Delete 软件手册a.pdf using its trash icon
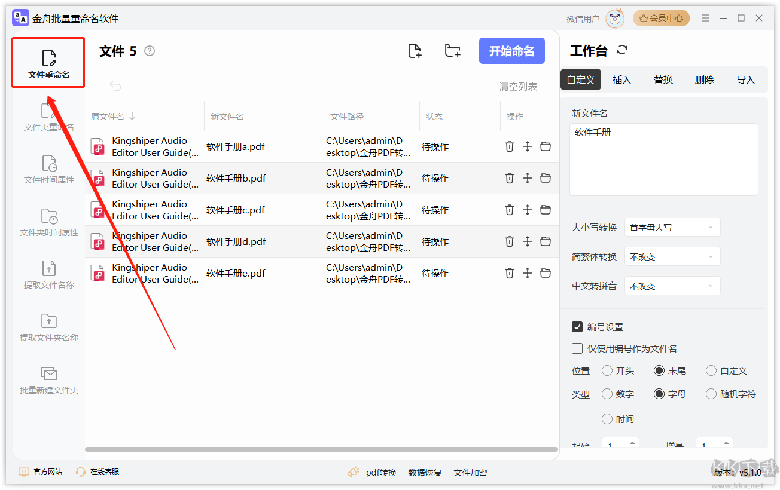This screenshot has width=780, height=490. [509, 146]
